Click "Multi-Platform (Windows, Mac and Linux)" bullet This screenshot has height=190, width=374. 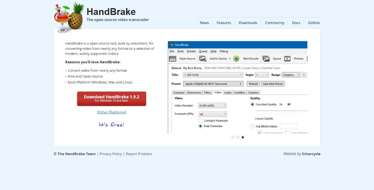coord(100,82)
